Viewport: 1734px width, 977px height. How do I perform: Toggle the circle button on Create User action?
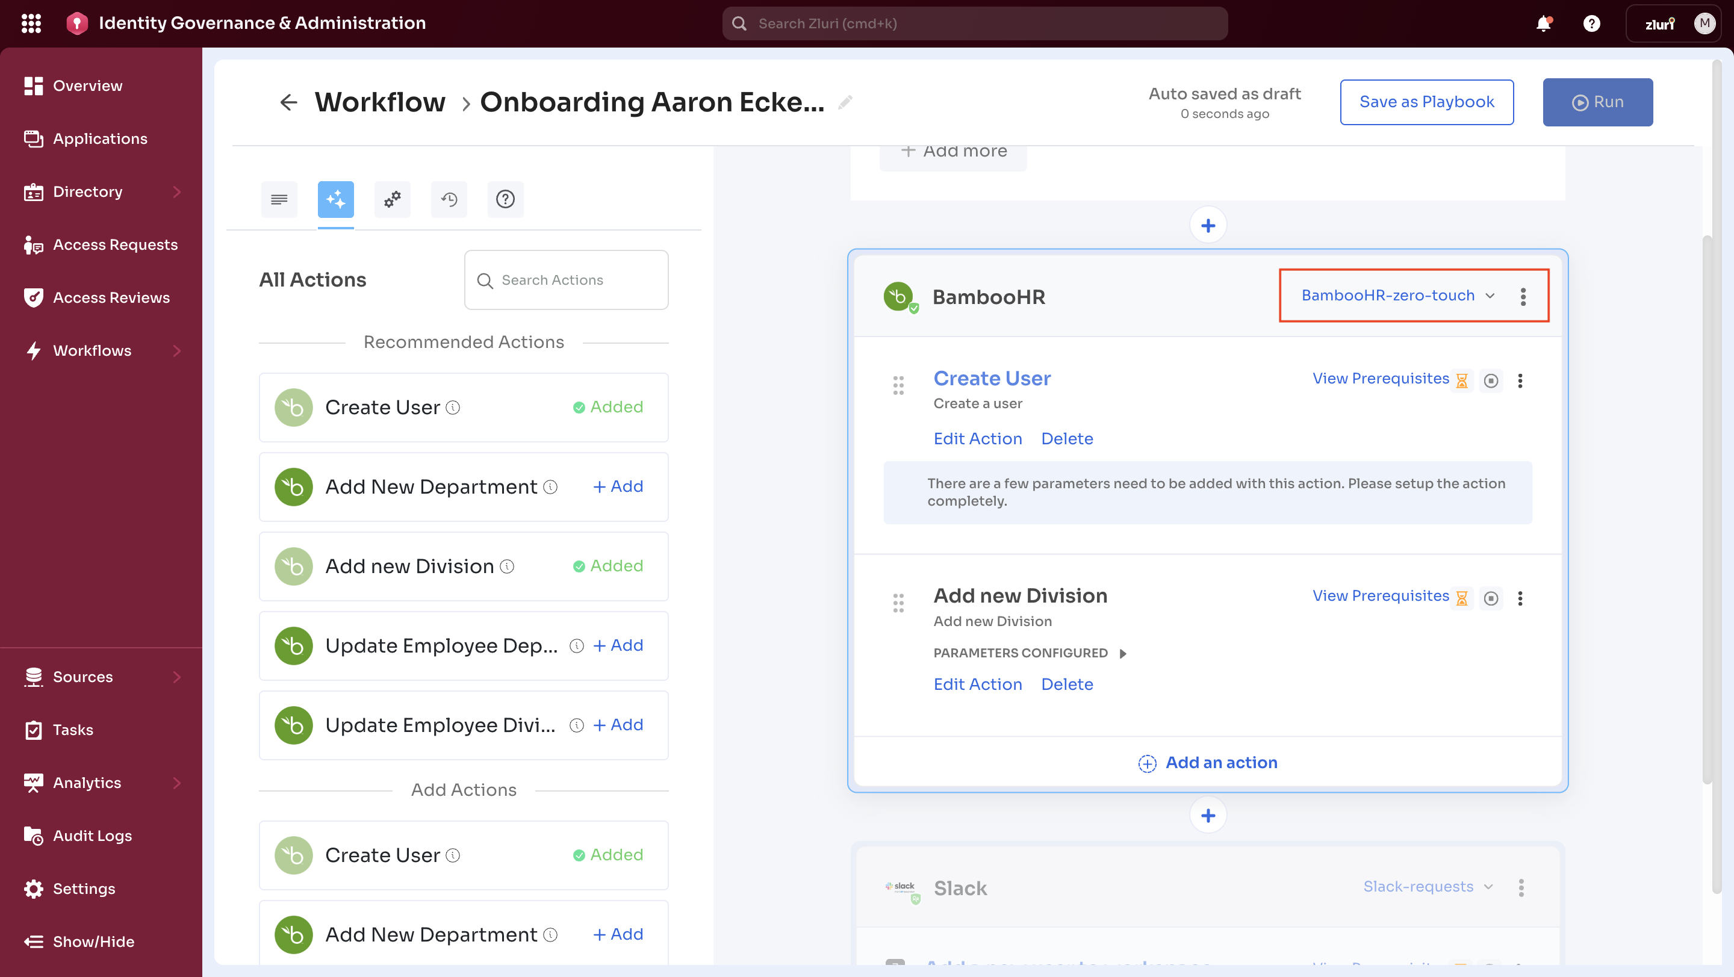[x=1491, y=381]
